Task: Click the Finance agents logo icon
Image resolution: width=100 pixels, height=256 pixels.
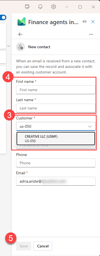Action: (x=22, y=22)
